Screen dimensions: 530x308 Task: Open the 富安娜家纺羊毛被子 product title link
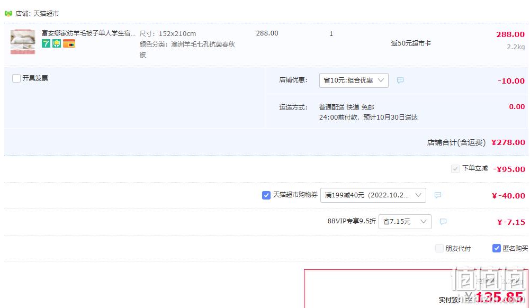pos(88,33)
